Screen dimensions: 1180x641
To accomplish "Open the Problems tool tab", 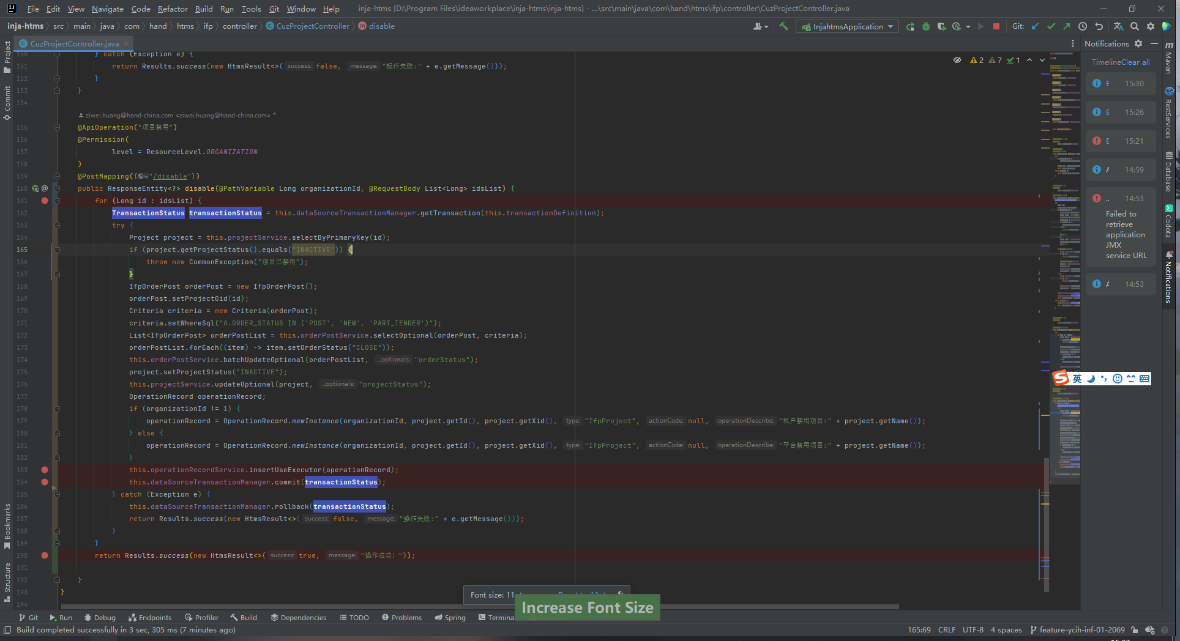I will click(401, 618).
